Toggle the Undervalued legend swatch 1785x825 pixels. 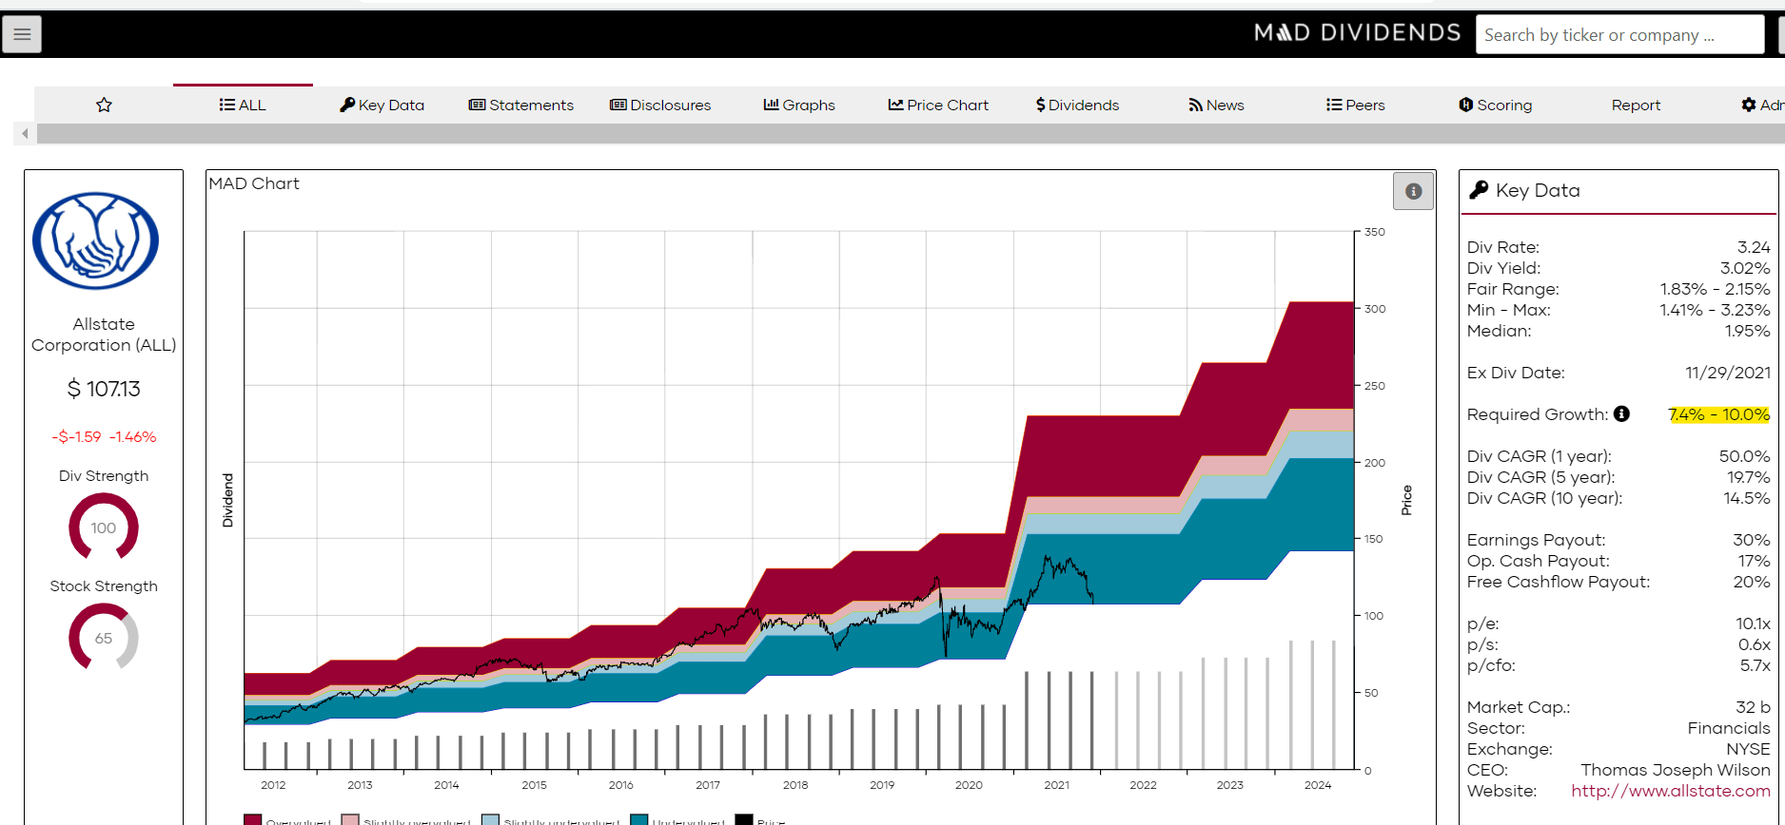[638, 819]
